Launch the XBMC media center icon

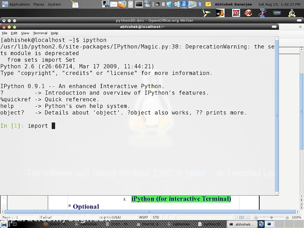(276, 13)
